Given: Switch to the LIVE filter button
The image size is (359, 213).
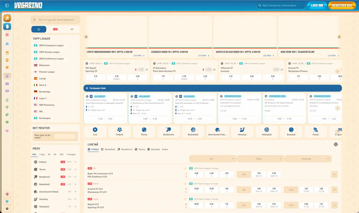Looking at the screenshot, I should tap(55, 29).
